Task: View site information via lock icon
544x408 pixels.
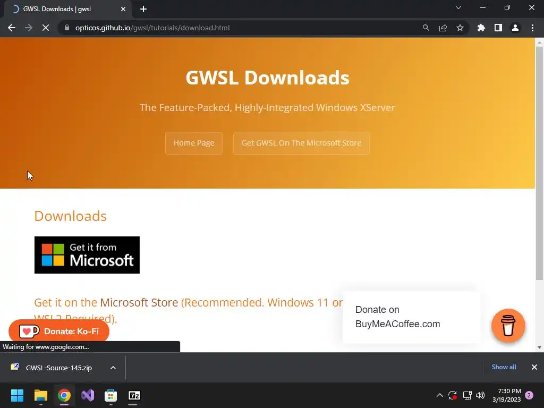Action: 67,28
